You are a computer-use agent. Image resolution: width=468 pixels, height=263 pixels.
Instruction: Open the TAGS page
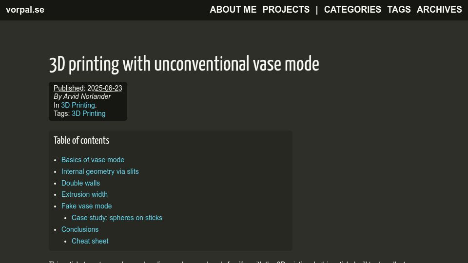tap(399, 10)
